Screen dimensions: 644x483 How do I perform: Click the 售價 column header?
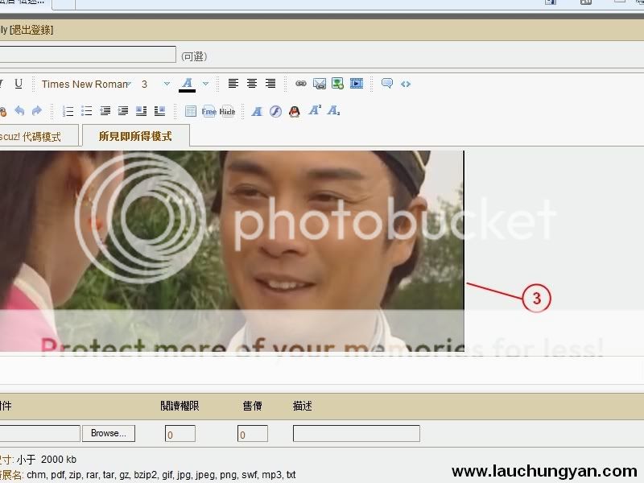tap(252, 407)
